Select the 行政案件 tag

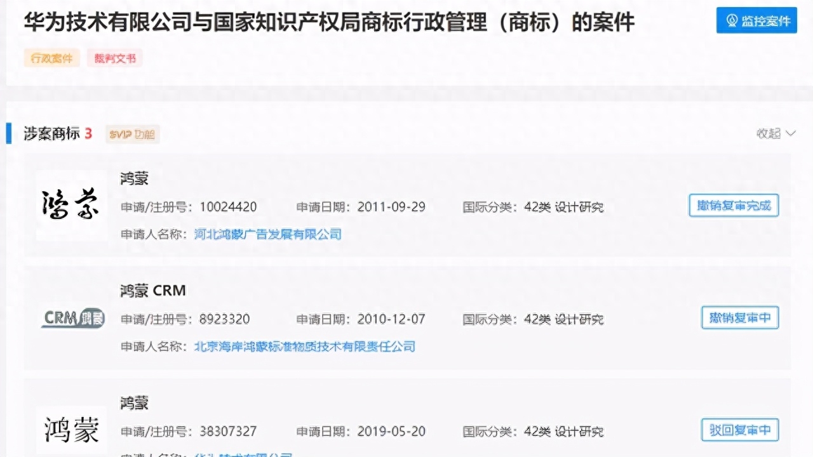(52, 58)
